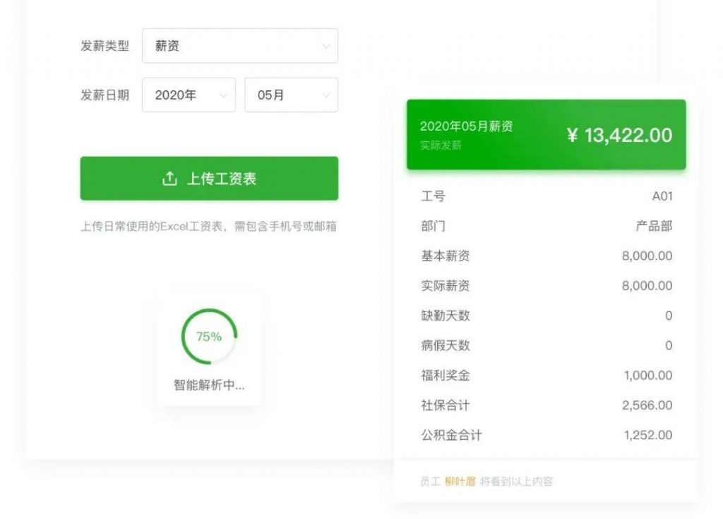723x519 pixels.
Task: Open the 发薪类型 dropdown showing 薪资
Action: (x=239, y=46)
